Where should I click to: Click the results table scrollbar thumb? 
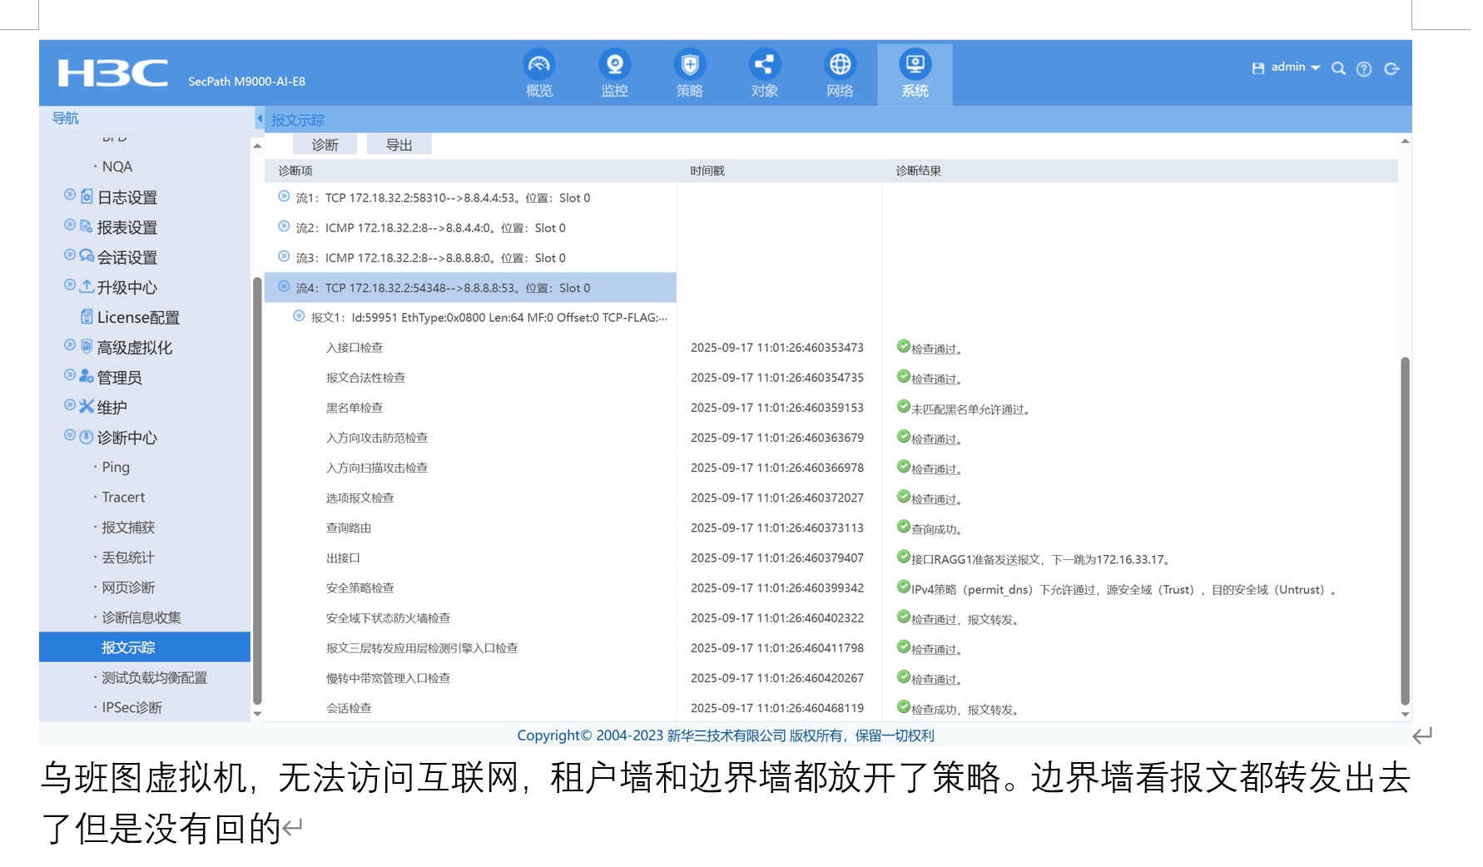click(x=1405, y=531)
